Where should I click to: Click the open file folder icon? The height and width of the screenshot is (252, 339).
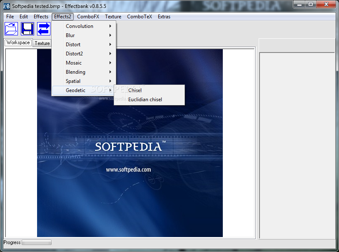pyautogui.click(x=11, y=29)
